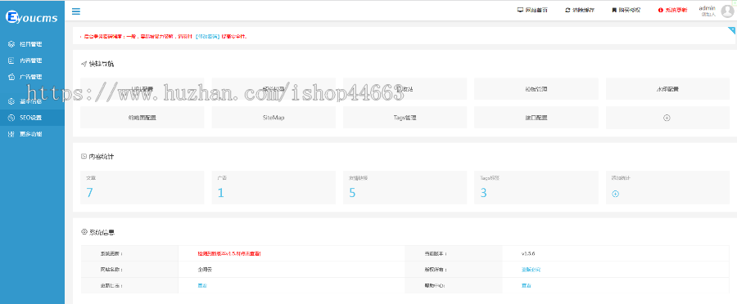
Task: Click the red alert icon for 系统更新
Action: [660, 10]
